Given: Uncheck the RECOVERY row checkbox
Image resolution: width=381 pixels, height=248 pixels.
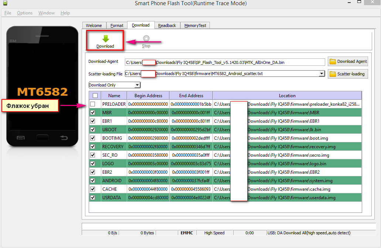Looking at the screenshot, I should (93, 147).
